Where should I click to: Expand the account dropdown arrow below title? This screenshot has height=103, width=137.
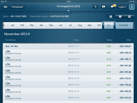(x=68, y=11)
